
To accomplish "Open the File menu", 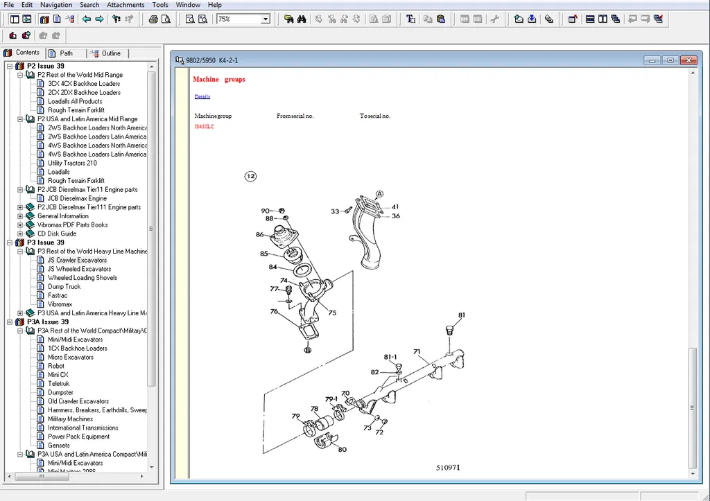I will 8,5.
